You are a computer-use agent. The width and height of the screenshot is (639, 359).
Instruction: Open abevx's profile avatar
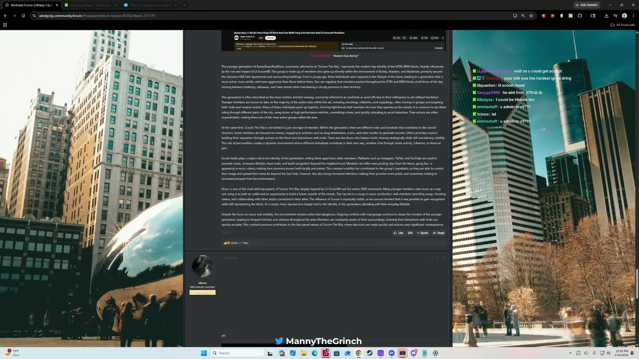[x=202, y=267]
